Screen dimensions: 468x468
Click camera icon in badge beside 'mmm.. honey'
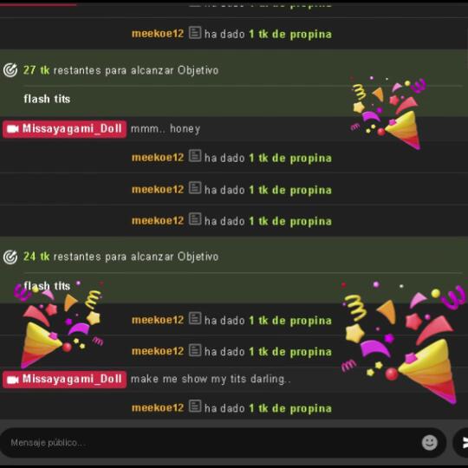pos(12,129)
